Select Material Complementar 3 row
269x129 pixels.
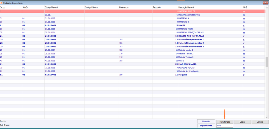tap(132, 46)
